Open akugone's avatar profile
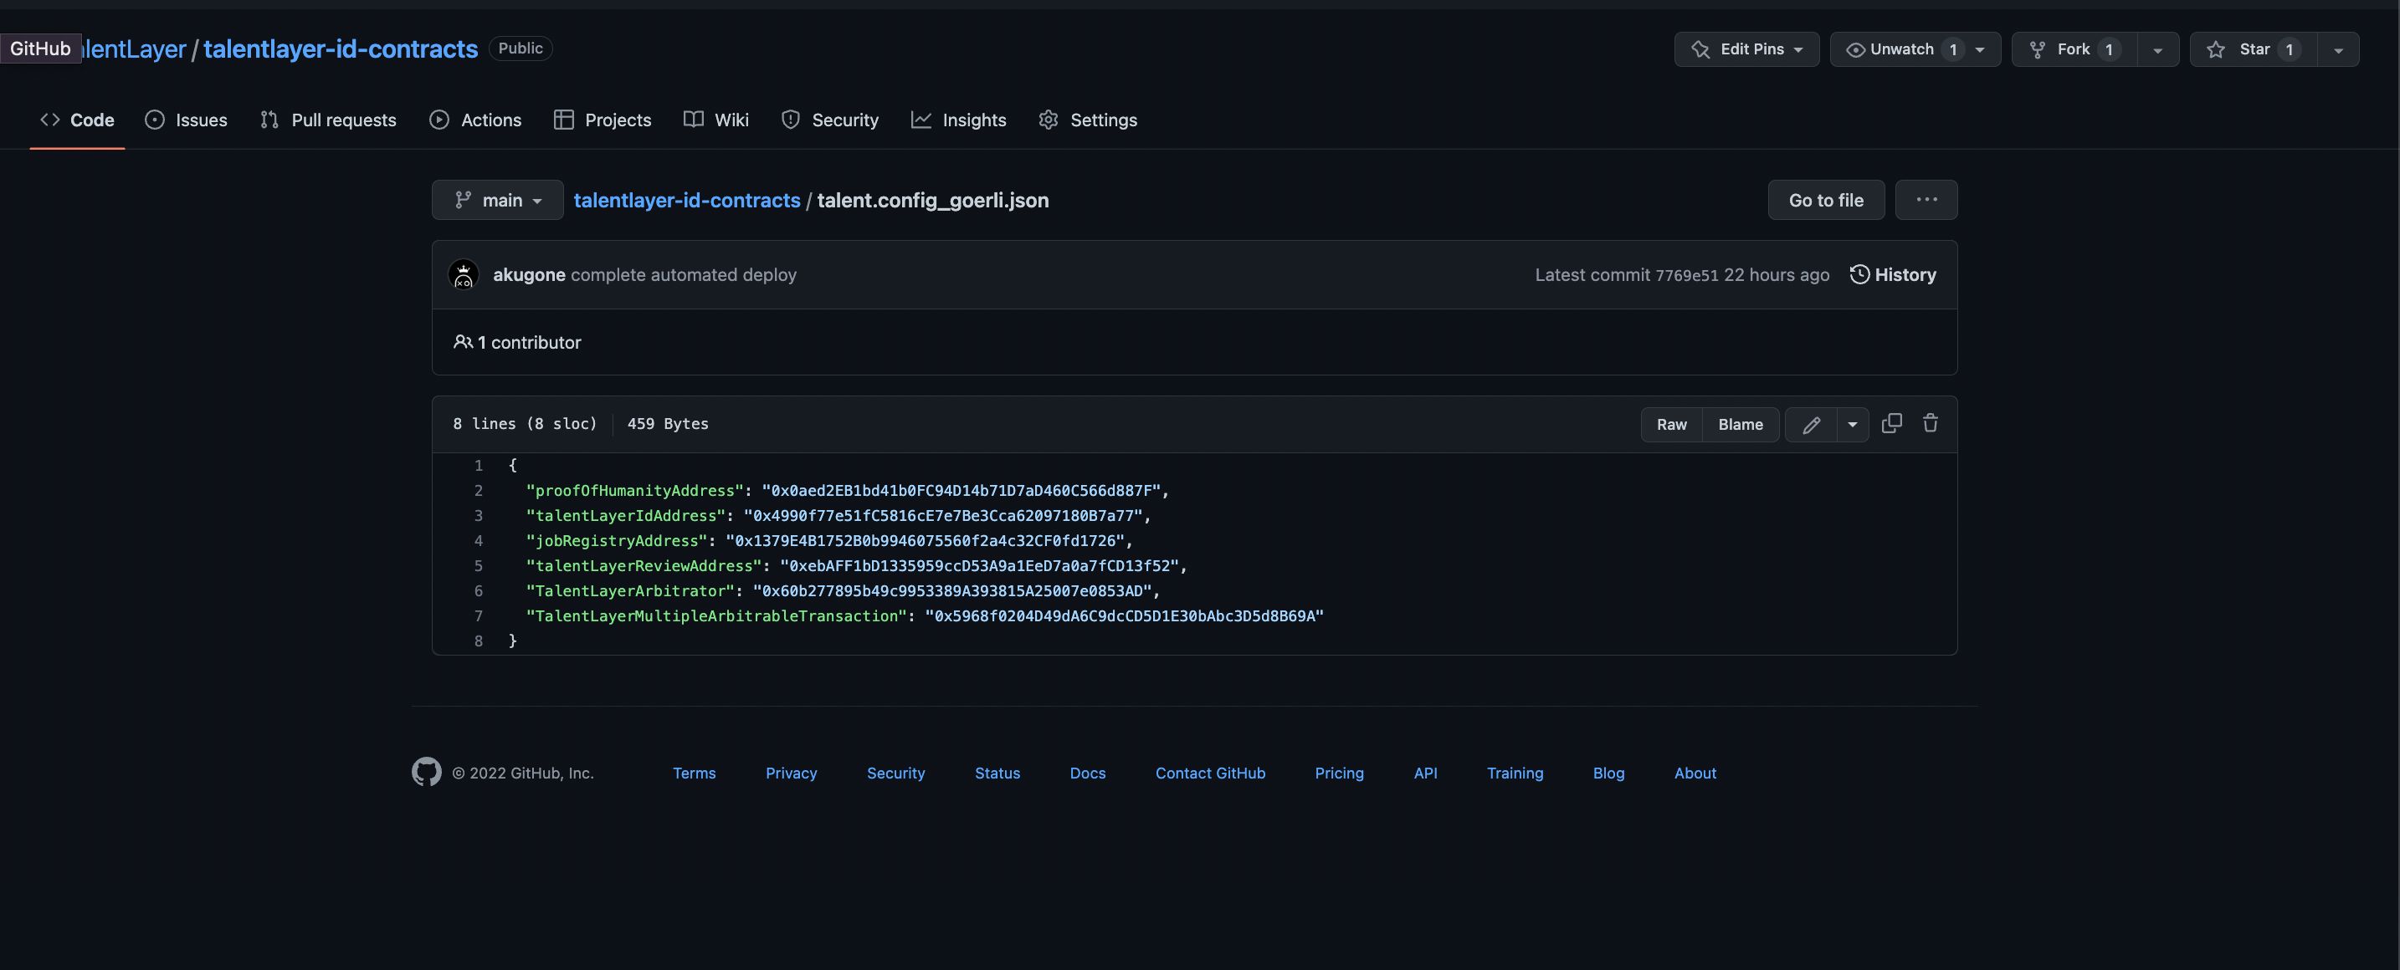Viewport: 2400px width, 970px height. click(x=463, y=274)
